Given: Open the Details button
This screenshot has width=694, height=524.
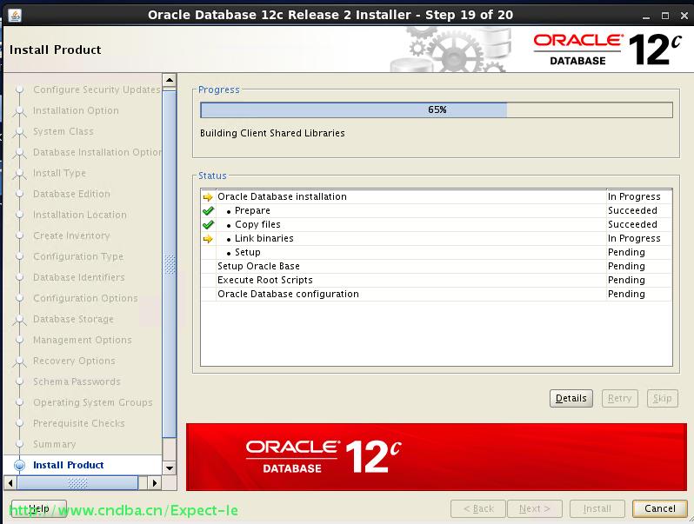Looking at the screenshot, I should (x=571, y=398).
